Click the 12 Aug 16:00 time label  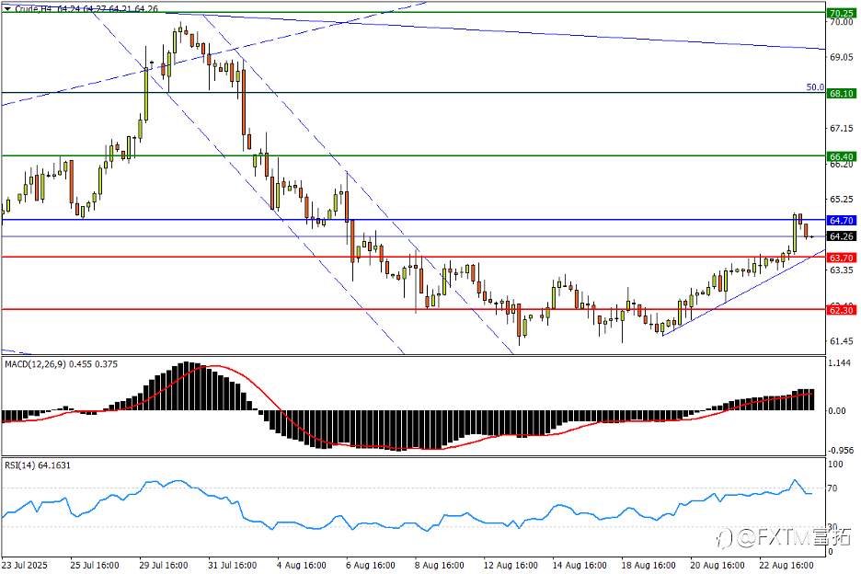click(x=511, y=565)
